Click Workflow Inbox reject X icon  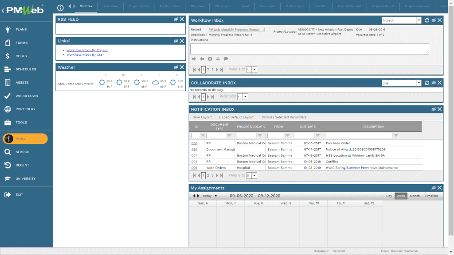pos(210,59)
